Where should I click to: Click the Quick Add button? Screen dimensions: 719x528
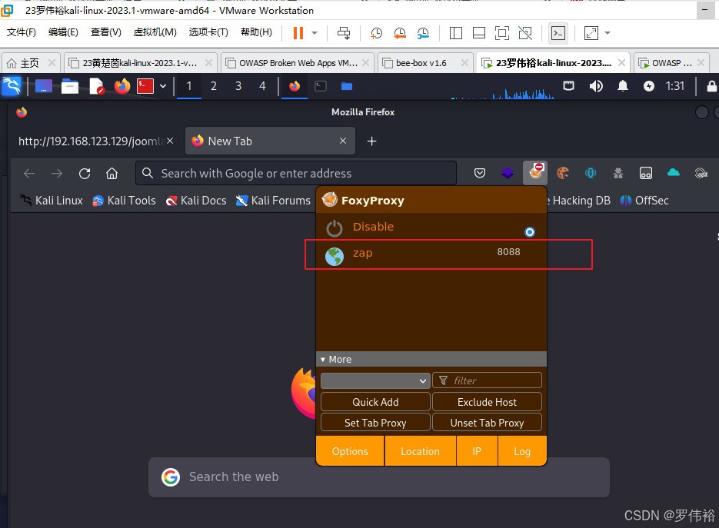click(375, 402)
